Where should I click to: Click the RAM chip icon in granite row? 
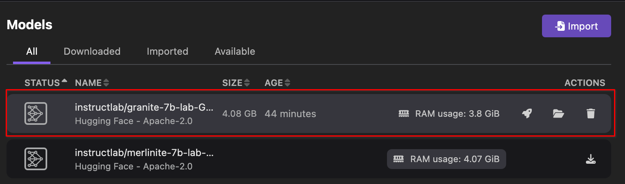404,114
